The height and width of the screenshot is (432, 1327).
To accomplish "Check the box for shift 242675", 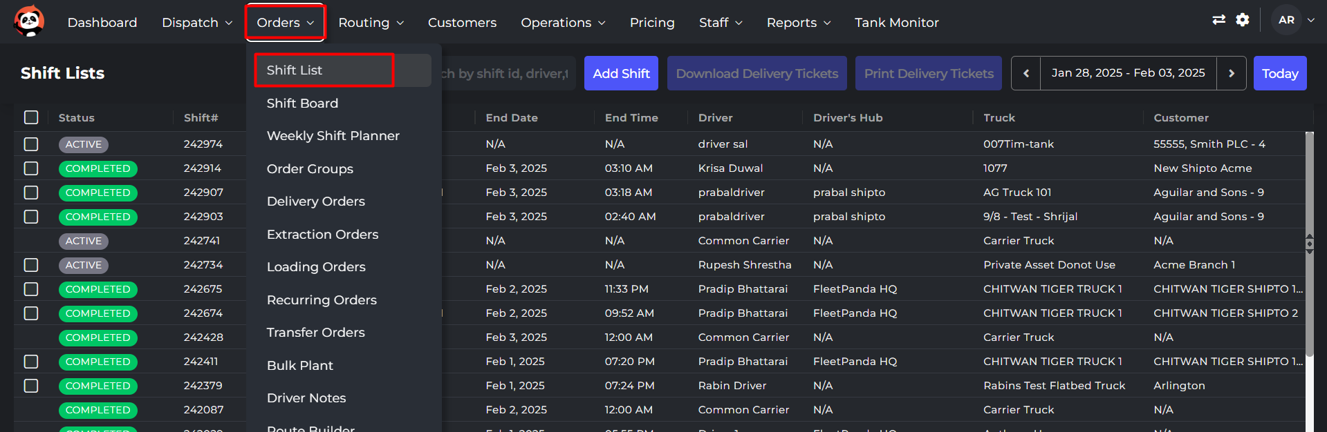I will click(x=31, y=289).
